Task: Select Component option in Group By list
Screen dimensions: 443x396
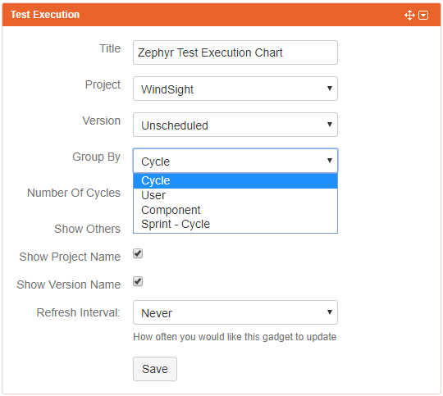Action: click(x=235, y=210)
